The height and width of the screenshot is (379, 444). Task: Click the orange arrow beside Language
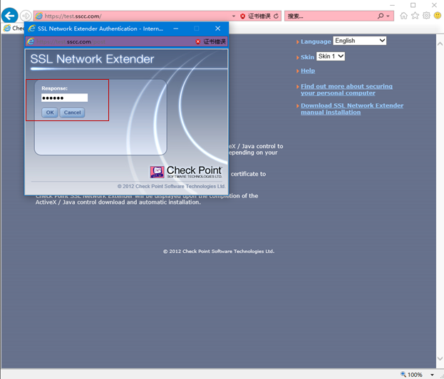tap(298, 42)
